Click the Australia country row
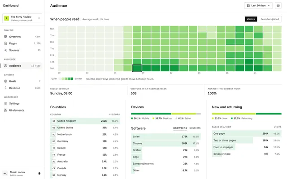Viewport: 287px width, 179px height. coord(85,162)
